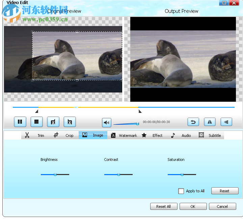Enable the Apply to All checkbox
243x219 pixels.
point(181,191)
